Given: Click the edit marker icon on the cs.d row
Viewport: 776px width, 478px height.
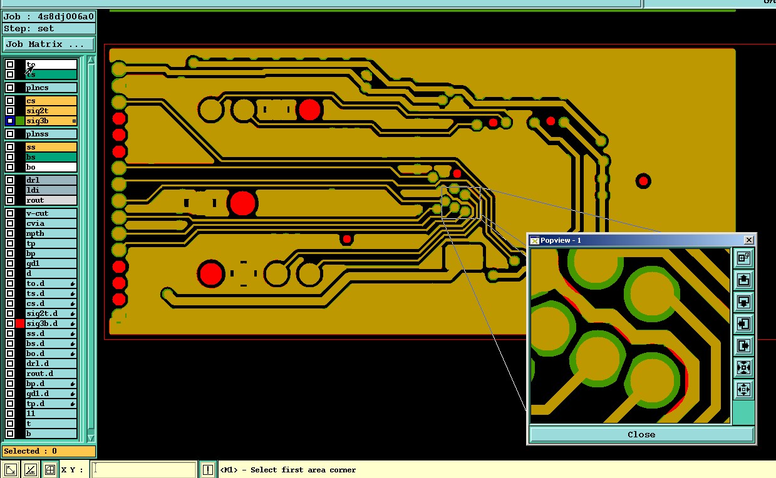Looking at the screenshot, I should pos(73,304).
